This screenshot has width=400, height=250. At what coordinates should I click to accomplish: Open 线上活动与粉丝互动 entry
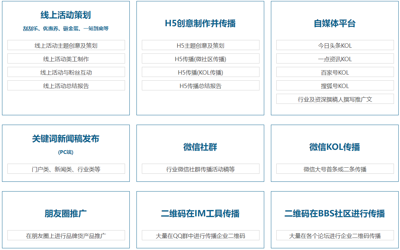(x=66, y=72)
